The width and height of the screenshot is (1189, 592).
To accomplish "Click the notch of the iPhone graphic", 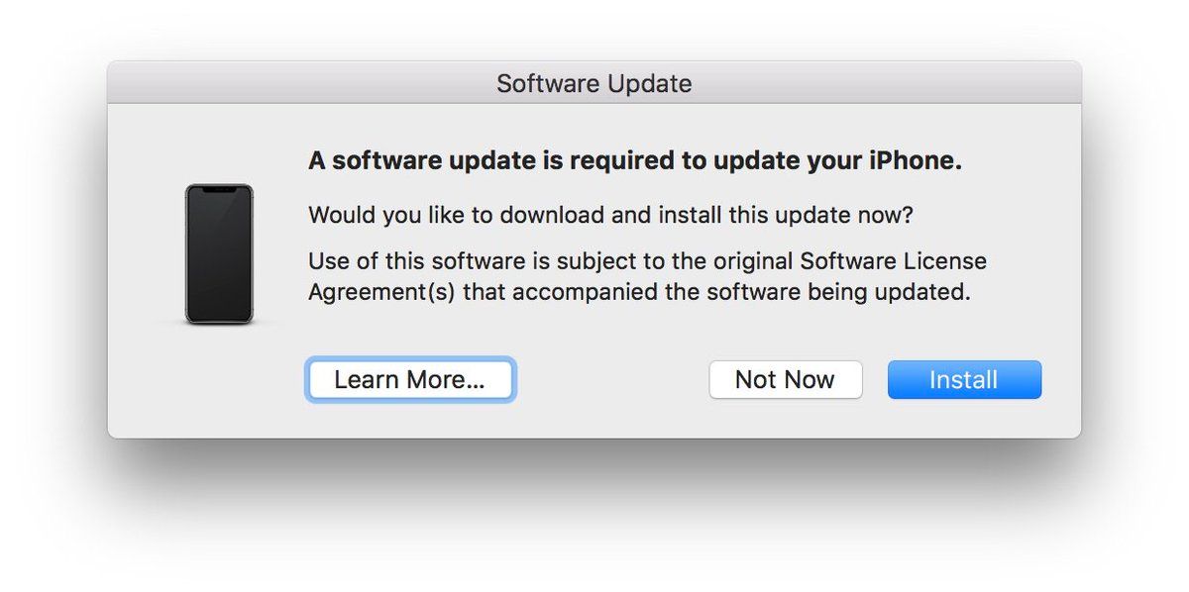I will click(x=219, y=189).
